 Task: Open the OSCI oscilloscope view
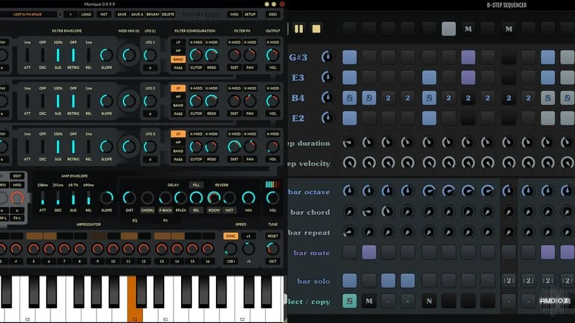click(x=273, y=14)
